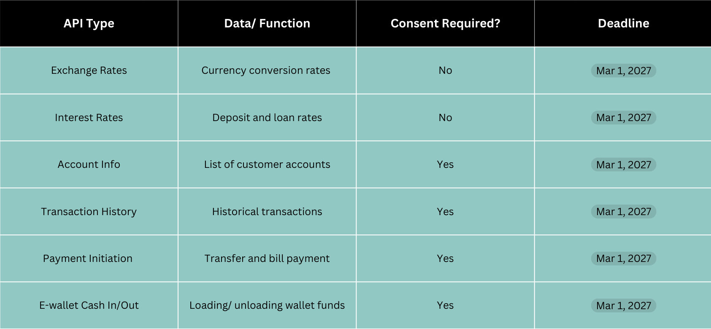Viewport: 711px width, 329px height.
Task: Select the Account Info cell
Action: pyautogui.click(x=89, y=164)
